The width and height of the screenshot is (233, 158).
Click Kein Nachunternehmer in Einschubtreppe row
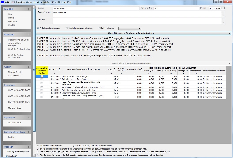(212, 97)
